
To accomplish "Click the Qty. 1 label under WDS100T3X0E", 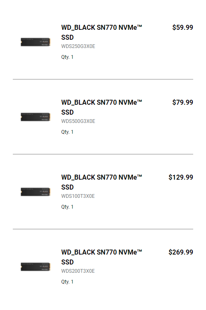I will point(67,207).
